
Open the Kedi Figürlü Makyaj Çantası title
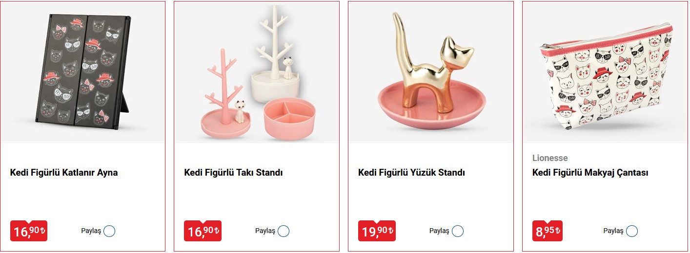pyautogui.click(x=590, y=173)
